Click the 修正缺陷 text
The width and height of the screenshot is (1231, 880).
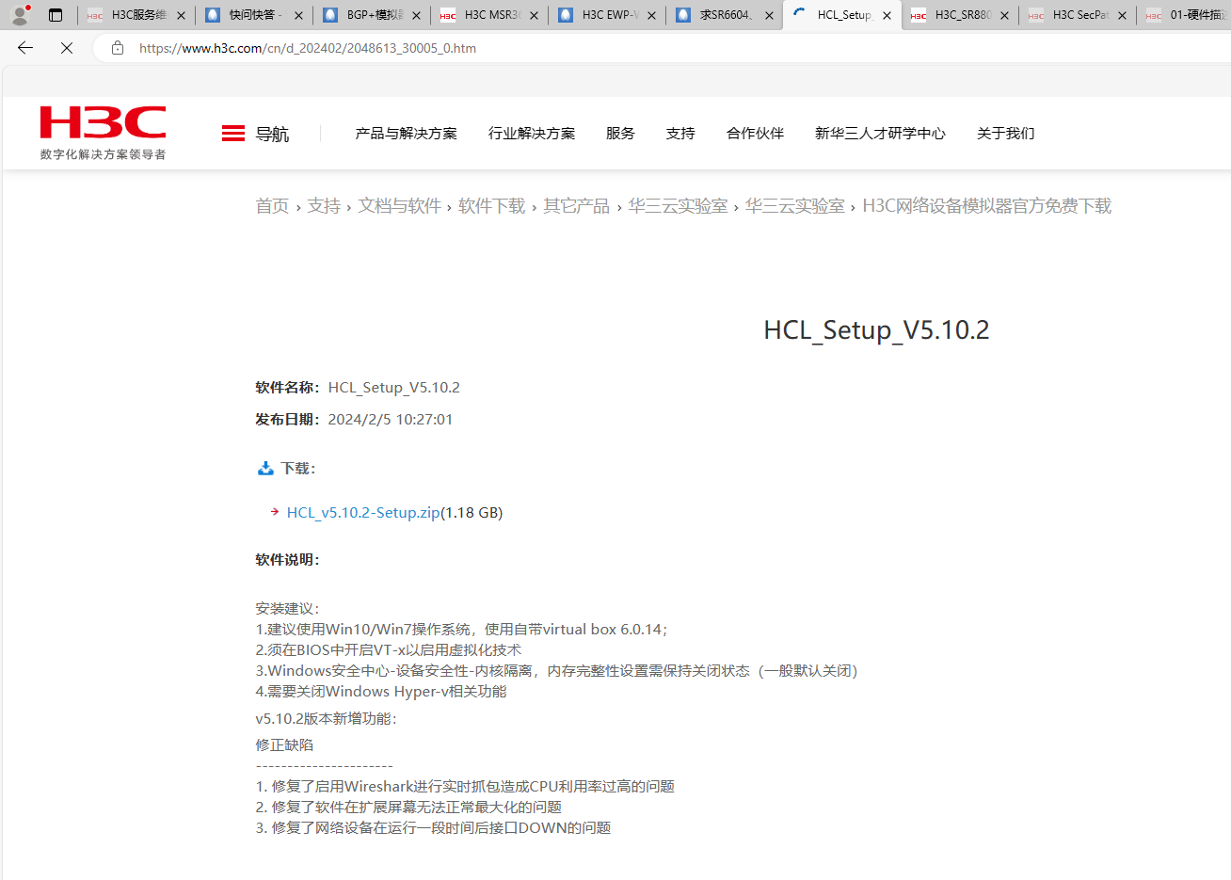tap(284, 745)
